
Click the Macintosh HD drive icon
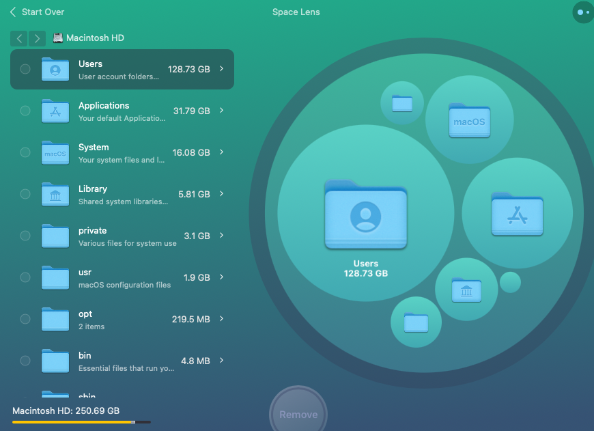tap(57, 38)
